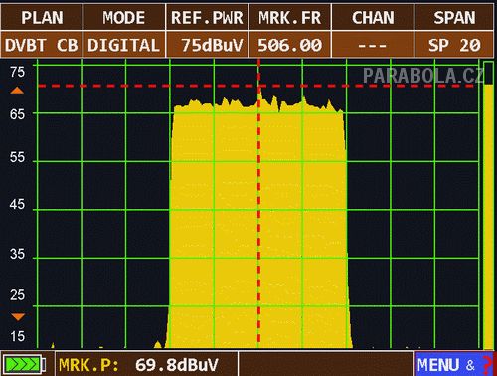This screenshot has width=497, height=376.
Task: Toggle the DIGITAL mode value
Action: [x=124, y=45]
